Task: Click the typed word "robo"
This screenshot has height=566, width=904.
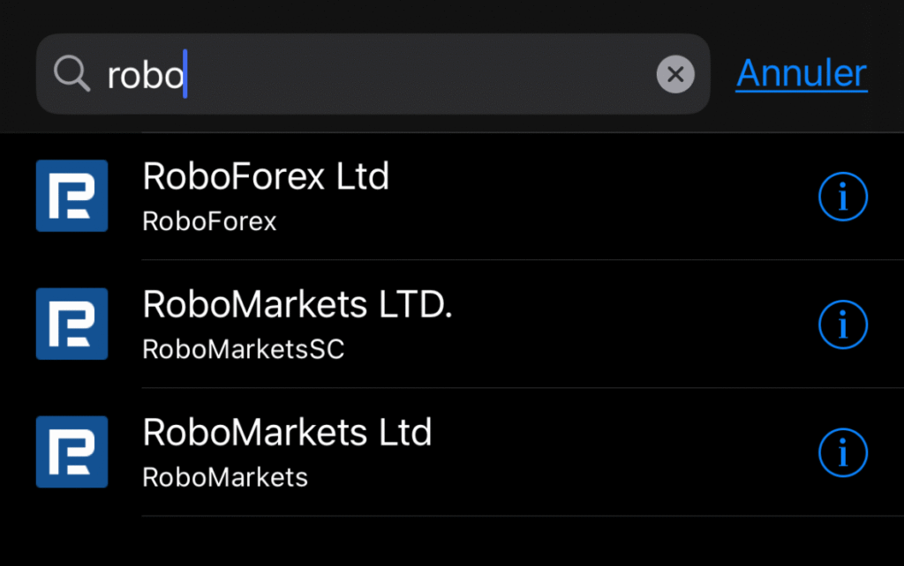Action: click(x=145, y=77)
